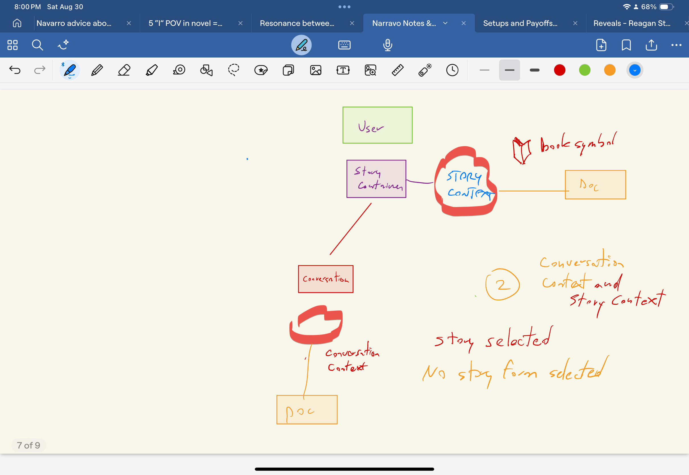Open the more options menu
Image resolution: width=689 pixels, height=475 pixels.
[x=676, y=45]
